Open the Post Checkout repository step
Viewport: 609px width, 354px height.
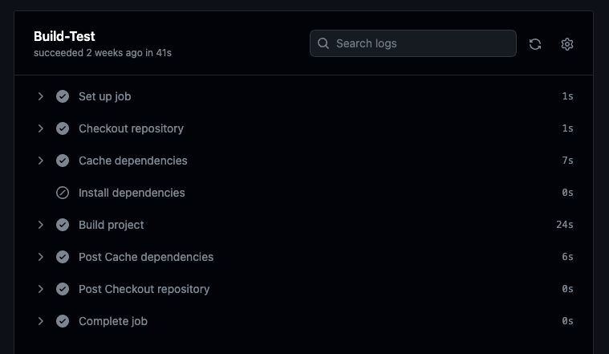[x=144, y=289]
